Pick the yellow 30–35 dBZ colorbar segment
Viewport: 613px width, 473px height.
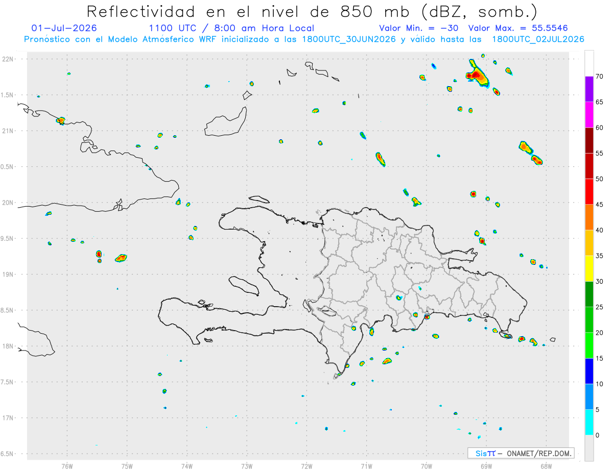click(589, 268)
